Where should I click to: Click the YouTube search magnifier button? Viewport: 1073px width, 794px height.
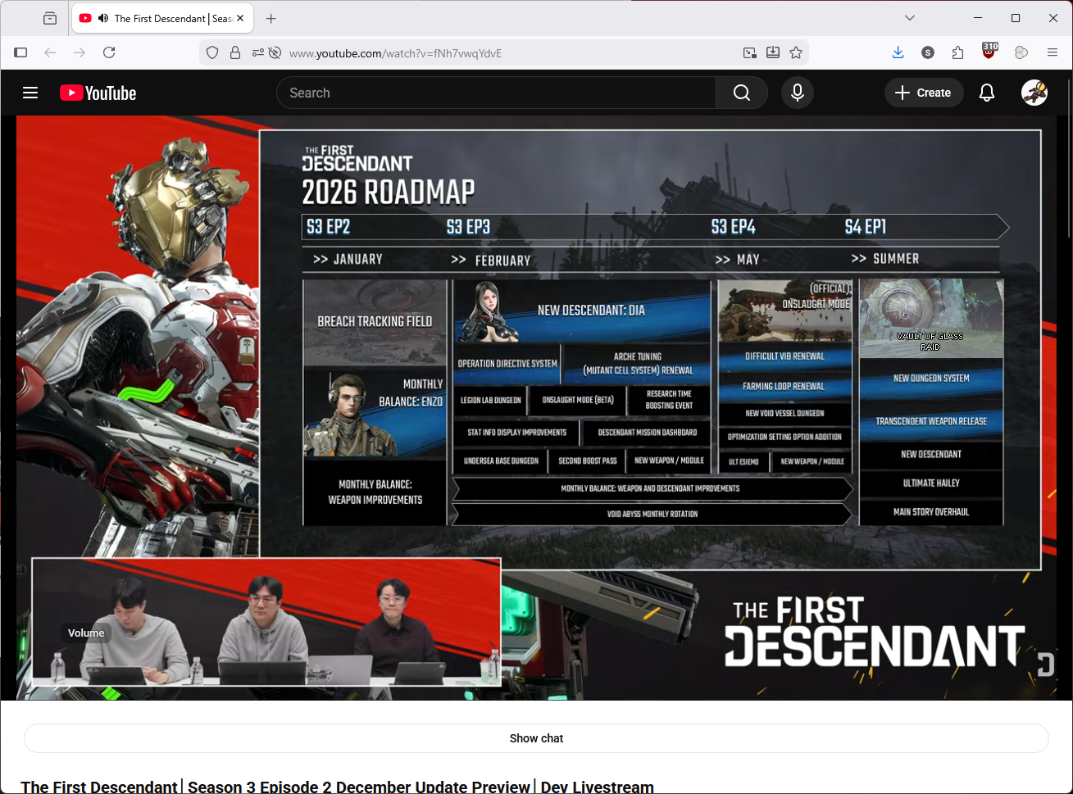pos(742,93)
